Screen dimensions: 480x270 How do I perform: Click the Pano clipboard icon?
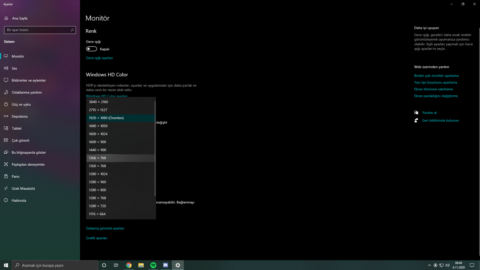(6, 176)
